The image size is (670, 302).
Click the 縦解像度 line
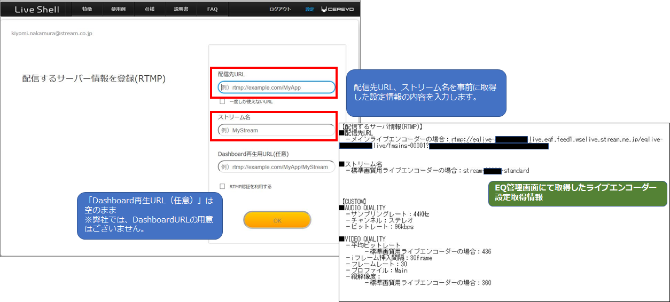[x=363, y=277]
